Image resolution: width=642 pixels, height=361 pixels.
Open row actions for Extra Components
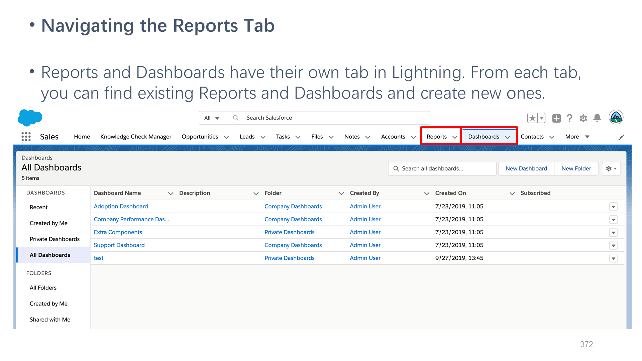(613, 233)
